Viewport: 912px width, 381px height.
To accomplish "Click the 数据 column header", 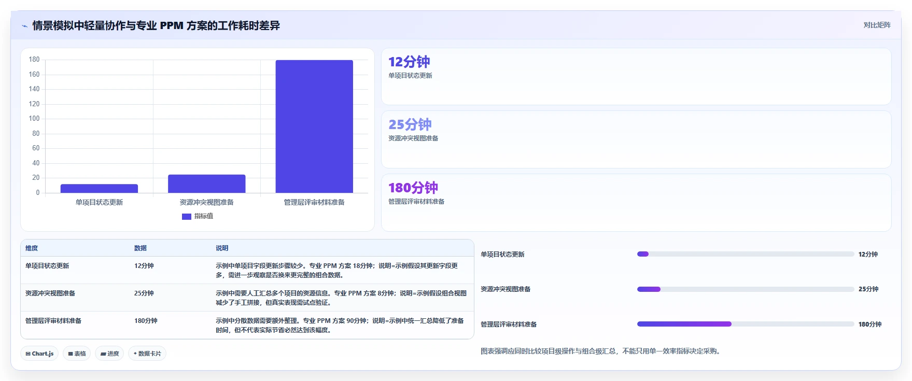I will [x=141, y=248].
